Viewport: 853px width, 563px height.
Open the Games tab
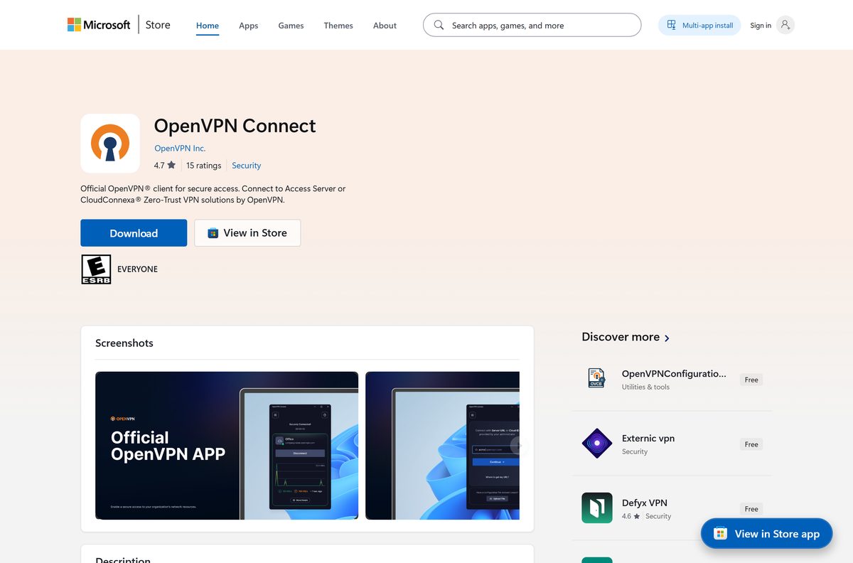(291, 26)
